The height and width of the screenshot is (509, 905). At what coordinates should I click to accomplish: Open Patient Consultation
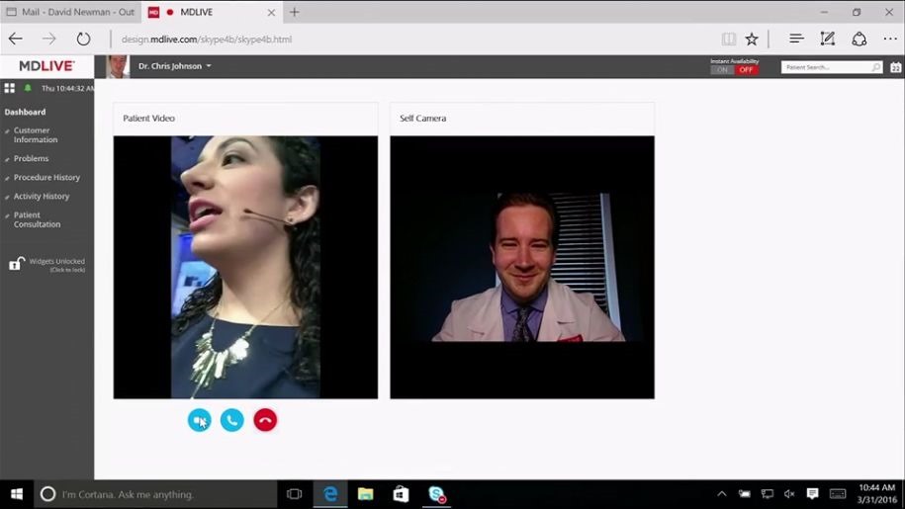tap(37, 219)
